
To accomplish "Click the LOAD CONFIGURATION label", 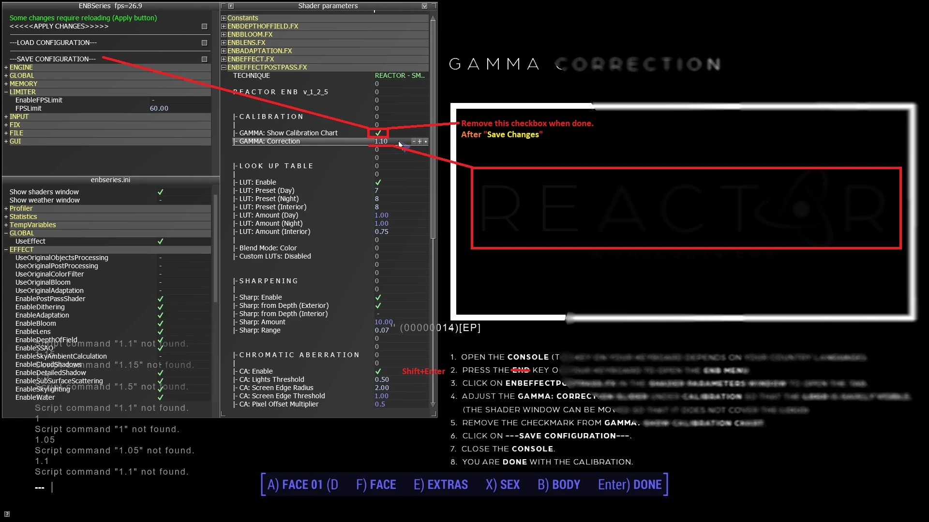I will 53,43.
